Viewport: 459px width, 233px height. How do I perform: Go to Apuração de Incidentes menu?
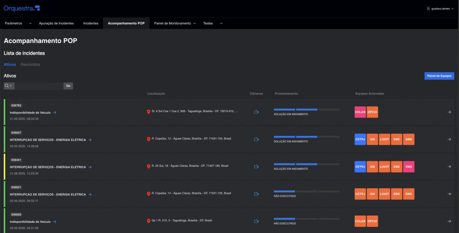coord(56,23)
